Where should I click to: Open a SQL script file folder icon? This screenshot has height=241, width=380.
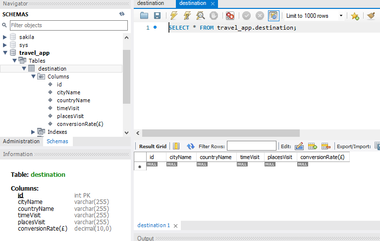click(144, 16)
